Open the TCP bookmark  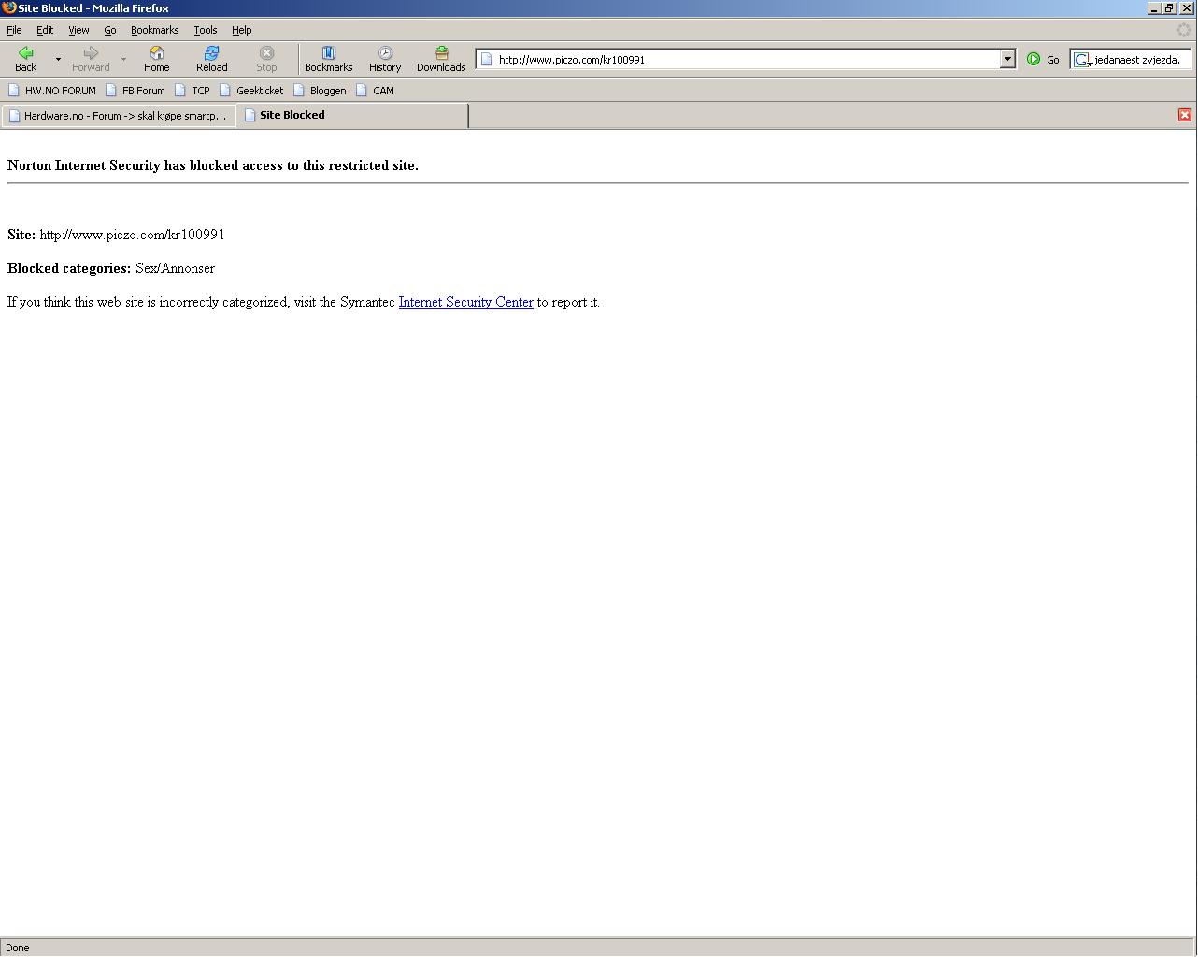pyautogui.click(x=192, y=91)
